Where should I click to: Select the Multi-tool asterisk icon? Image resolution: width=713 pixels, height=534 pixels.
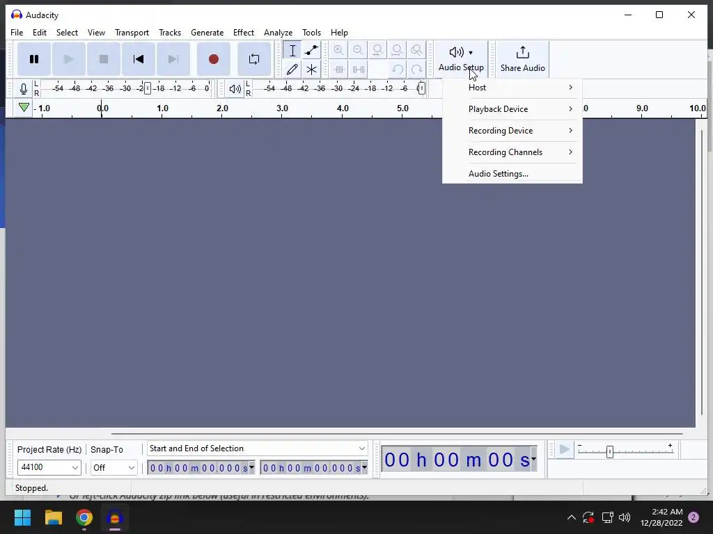[x=311, y=70]
